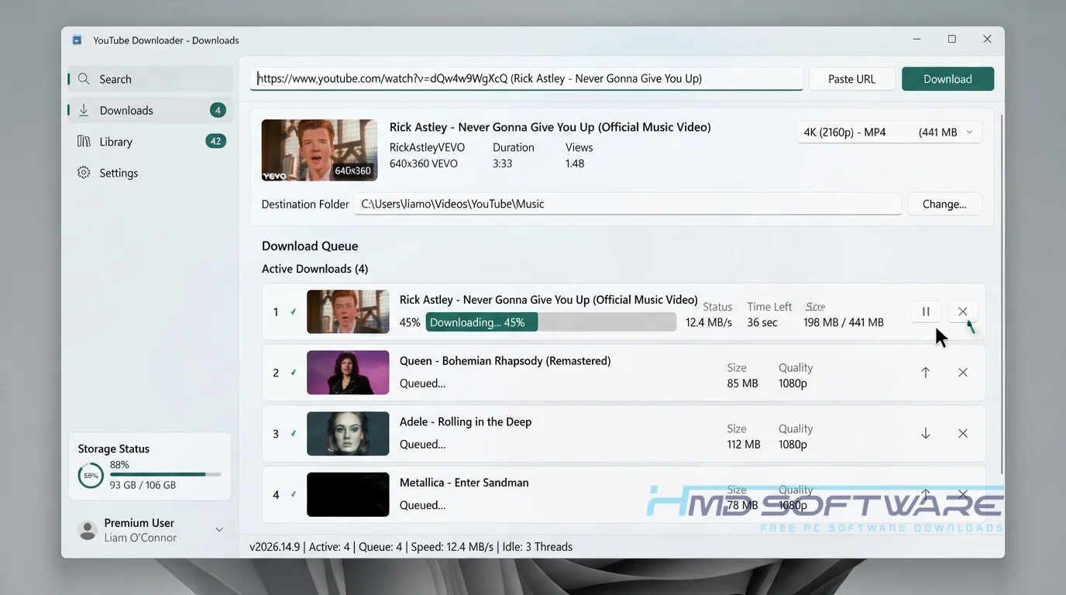Click the 'Active Downloads (4)' heading

315,269
